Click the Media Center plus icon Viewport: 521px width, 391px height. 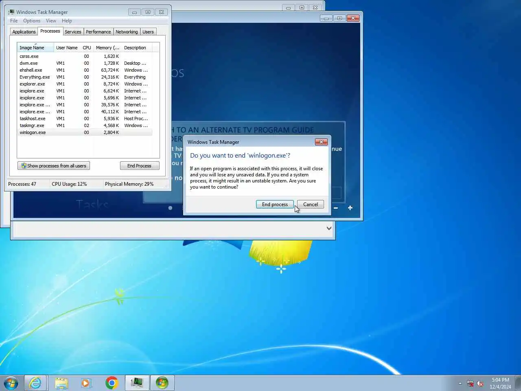pyautogui.click(x=350, y=208)
